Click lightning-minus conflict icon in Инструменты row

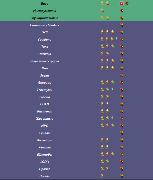click(102, 11)
